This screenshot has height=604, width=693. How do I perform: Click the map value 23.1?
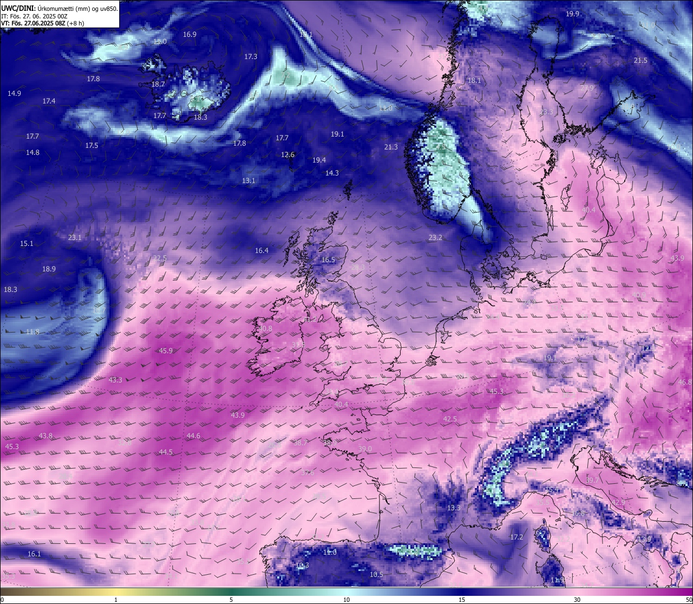pyautogui.click(x=75, y=238)
